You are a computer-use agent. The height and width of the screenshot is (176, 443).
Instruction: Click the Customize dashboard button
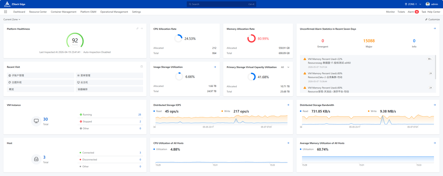coord(432,19)
